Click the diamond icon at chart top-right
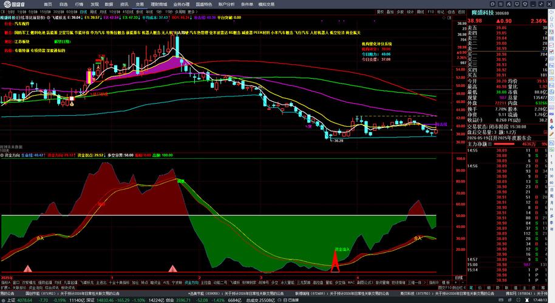Image resolution: width=555 pixels, height=303 pixels. 445,18
